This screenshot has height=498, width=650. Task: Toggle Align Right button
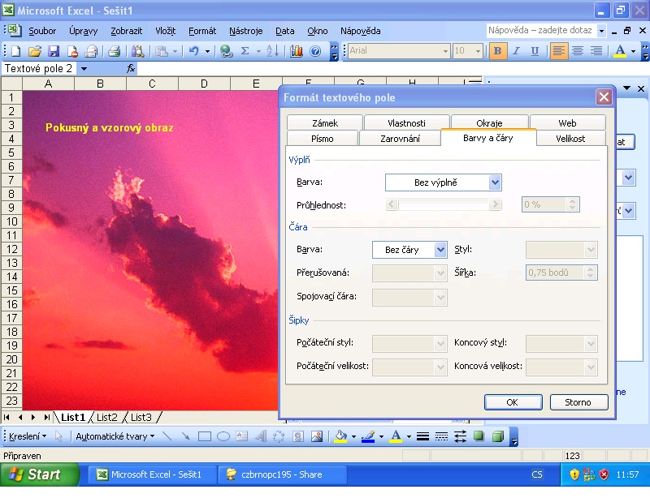596,51
